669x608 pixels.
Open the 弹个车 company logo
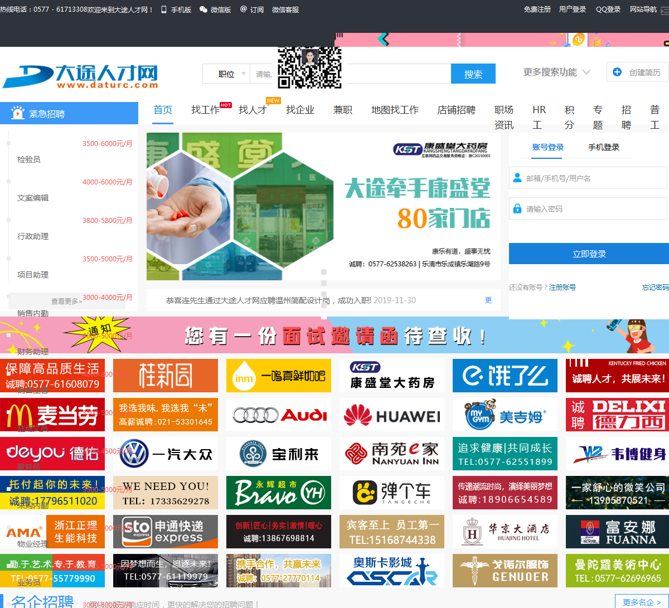click(x=392, y=493)
